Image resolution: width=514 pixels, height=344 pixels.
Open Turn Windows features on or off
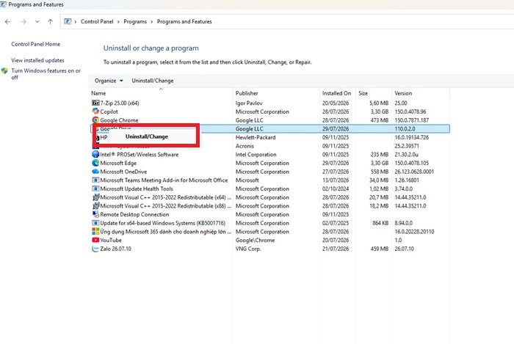click(46, 74)
